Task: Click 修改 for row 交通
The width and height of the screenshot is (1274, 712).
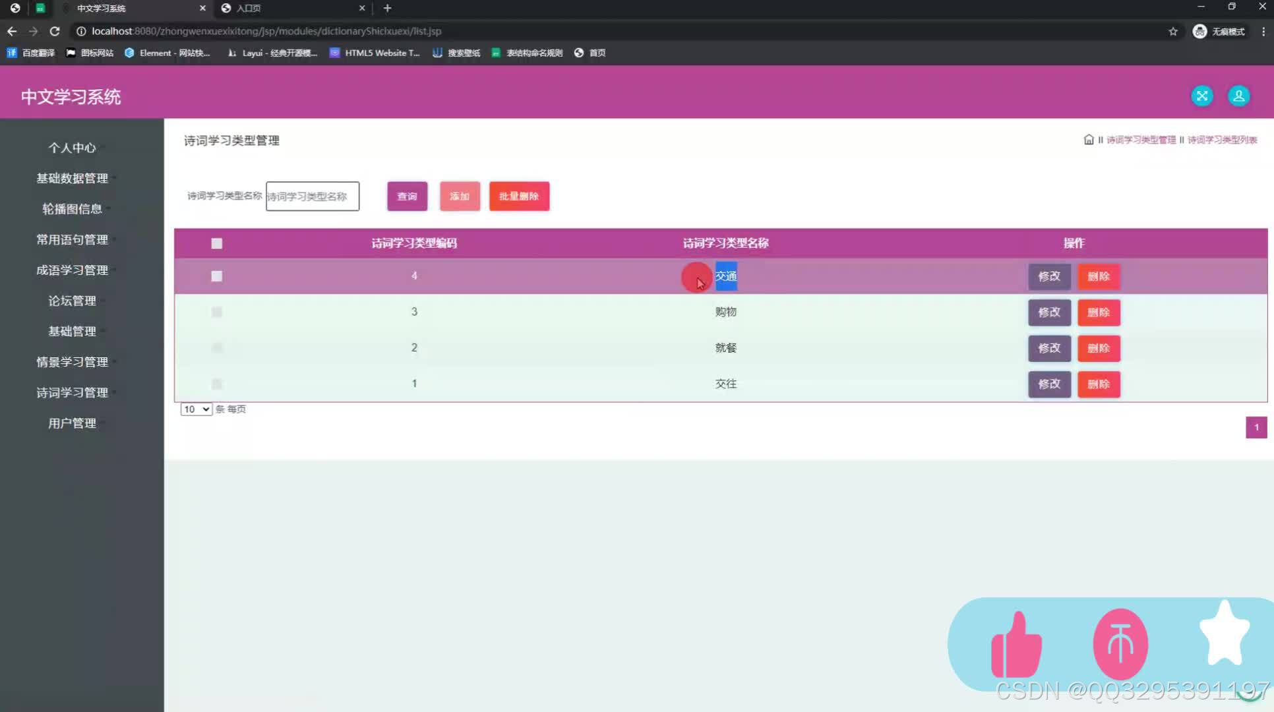Action: [x=1049, y=276]
